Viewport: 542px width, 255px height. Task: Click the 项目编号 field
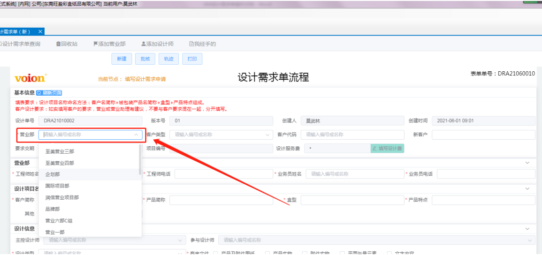tap(221, 149)
